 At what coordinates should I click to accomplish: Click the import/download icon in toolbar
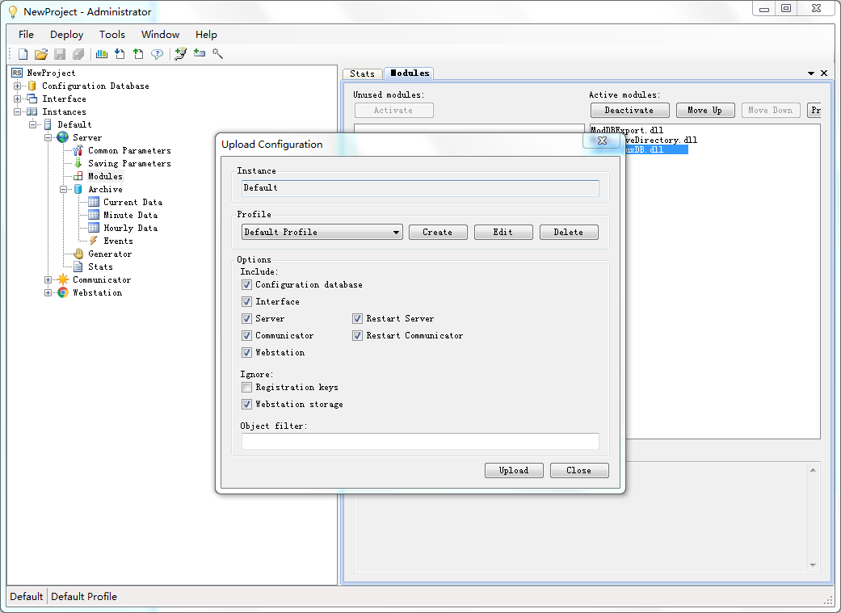[x=118, y=54]
